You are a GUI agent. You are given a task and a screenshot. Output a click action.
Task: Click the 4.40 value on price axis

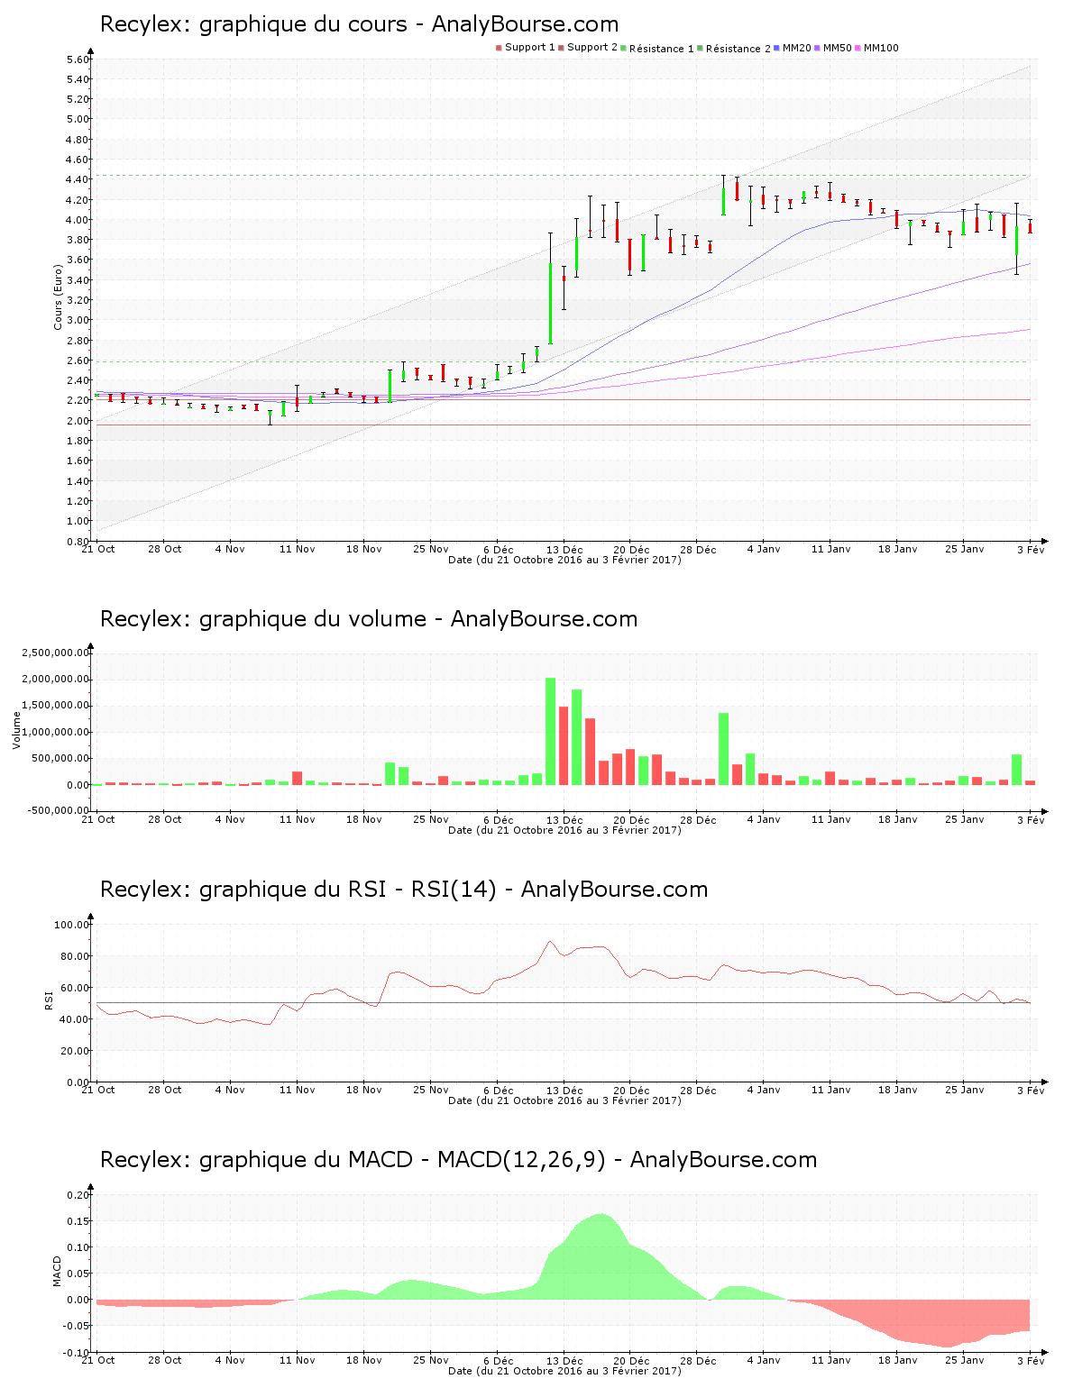tap(78, 179)
